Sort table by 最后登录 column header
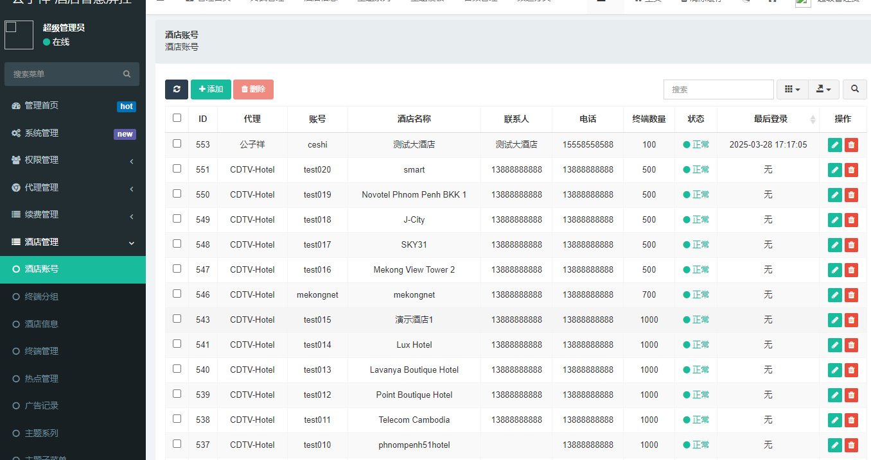Image resolution: width=871 pixels, height=460 pixels. pyautogui.click(x=770, y=119)
